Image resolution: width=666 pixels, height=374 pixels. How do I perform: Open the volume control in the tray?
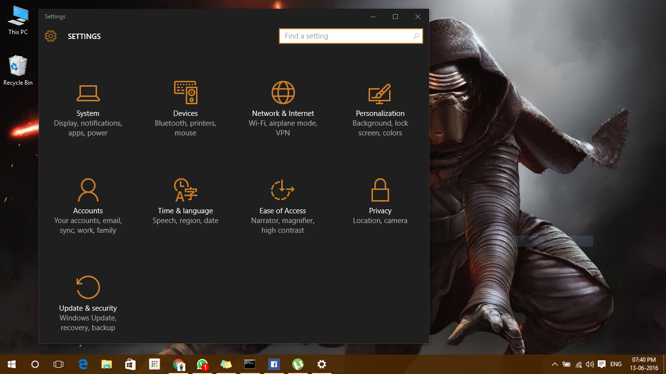[x=590, y=364]
